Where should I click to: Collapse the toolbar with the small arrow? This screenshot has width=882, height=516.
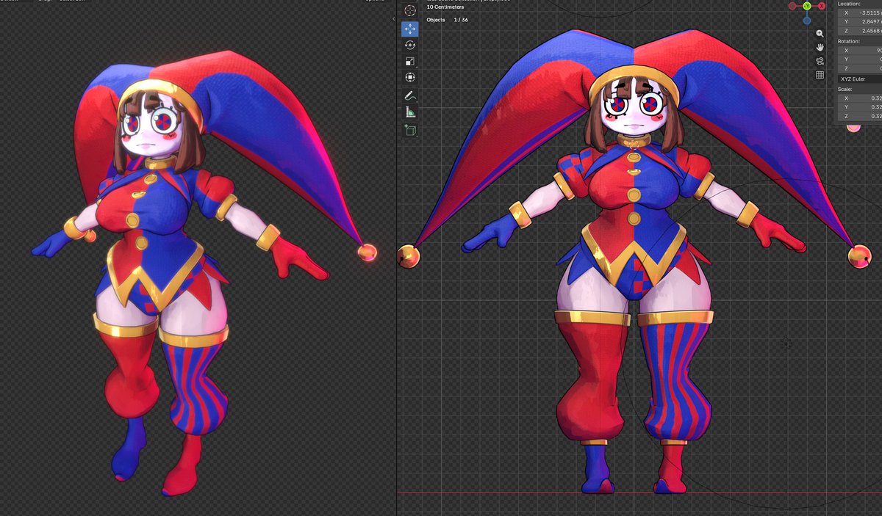[x=395, y=20]
